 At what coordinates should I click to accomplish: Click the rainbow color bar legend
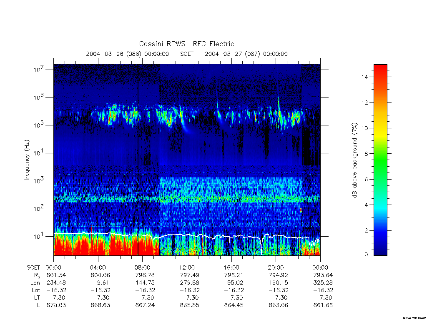[380, 160]
